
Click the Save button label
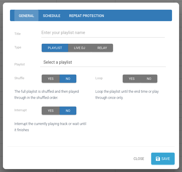(166, 159)
